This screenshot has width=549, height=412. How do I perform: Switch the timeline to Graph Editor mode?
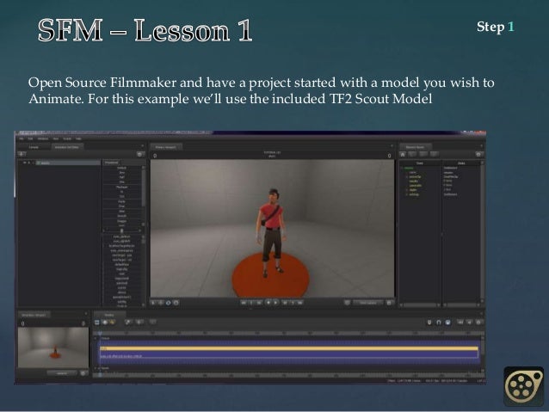pyautogui.click(x=112, y=322)
